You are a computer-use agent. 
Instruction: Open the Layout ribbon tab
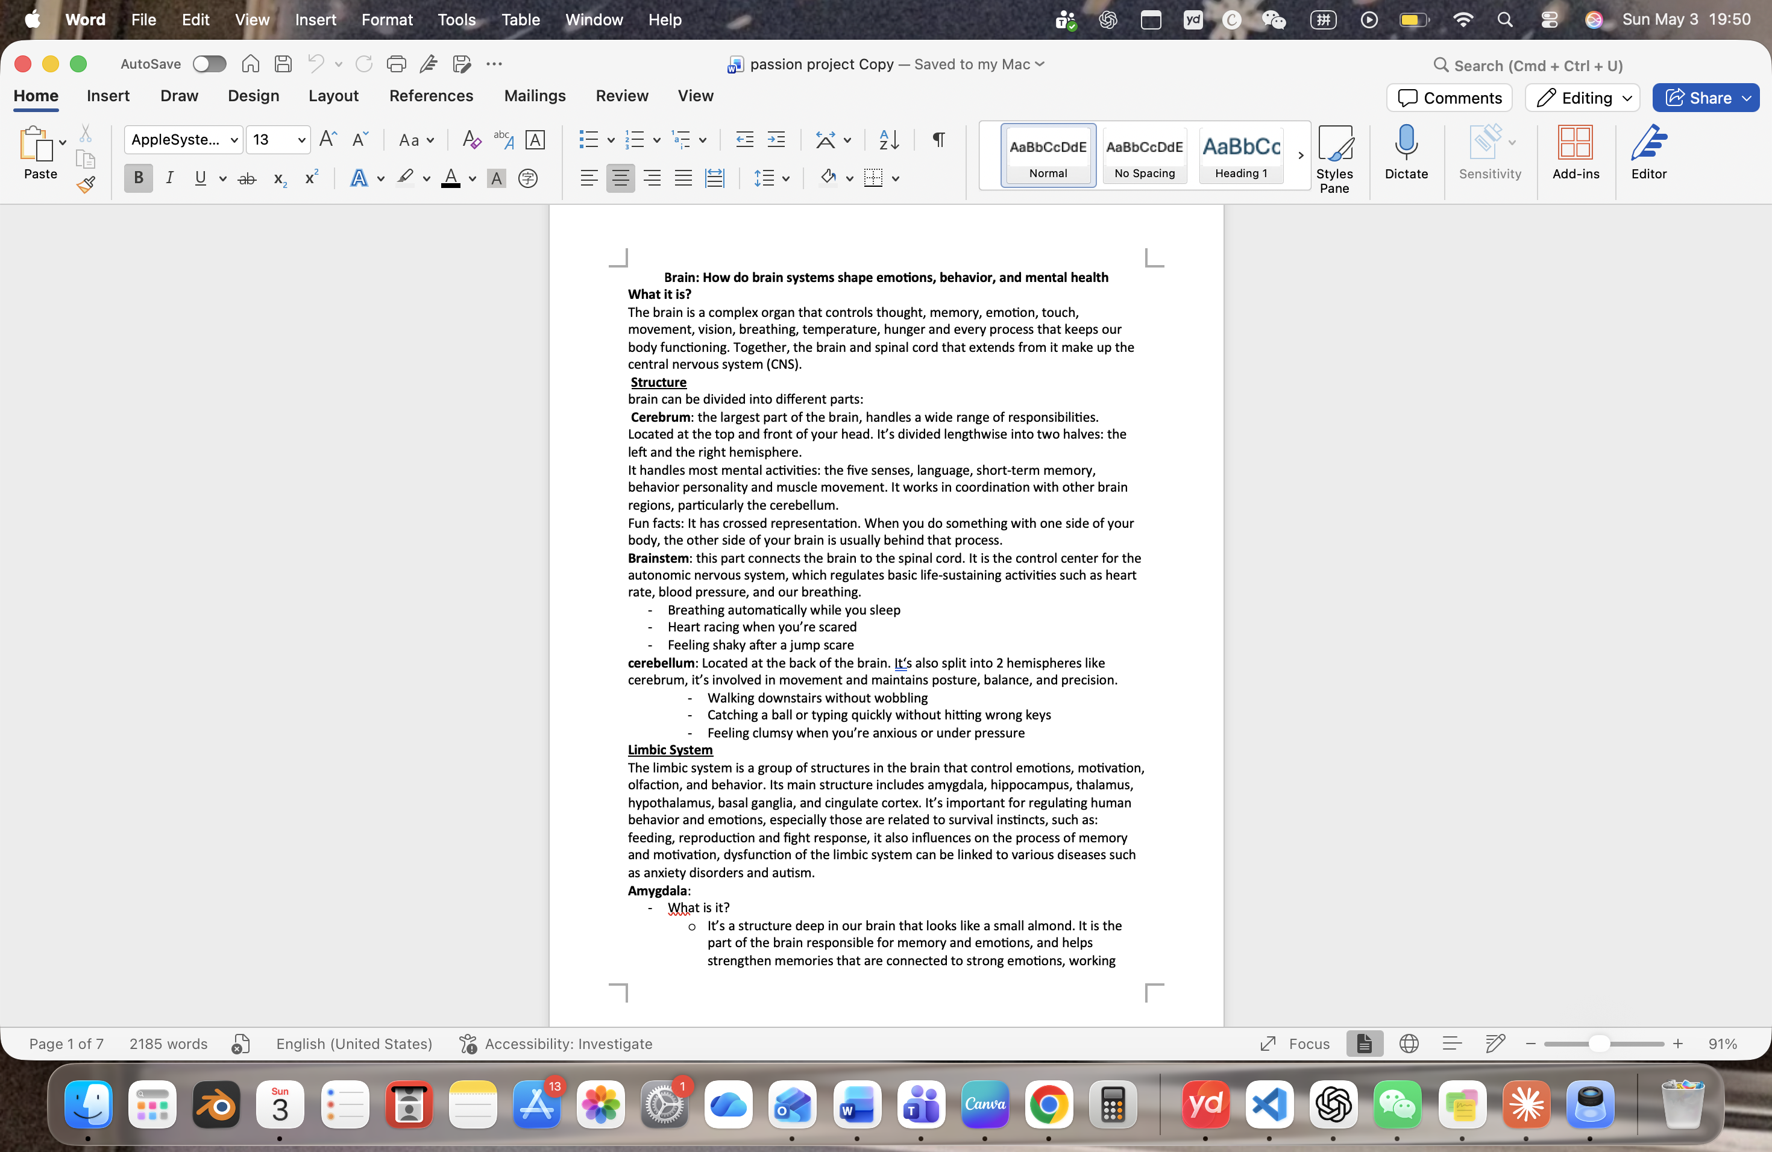coord(333,95)
